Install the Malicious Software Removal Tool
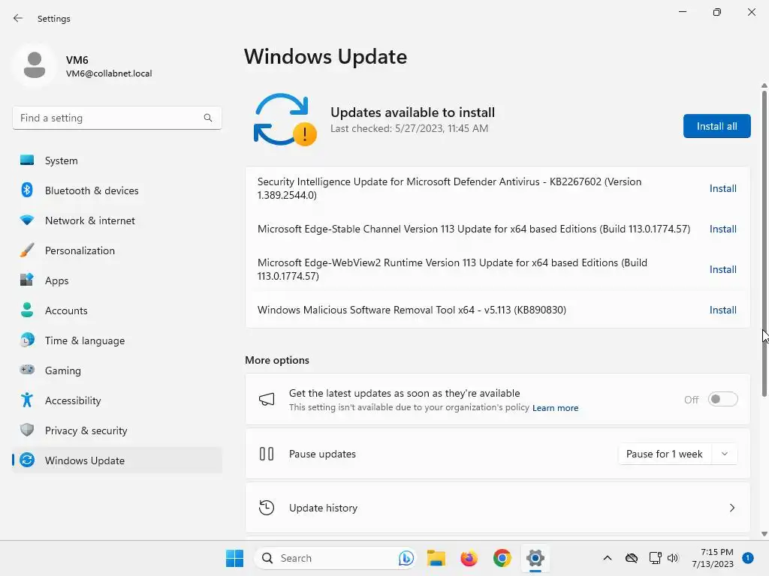 click(723, 310)
